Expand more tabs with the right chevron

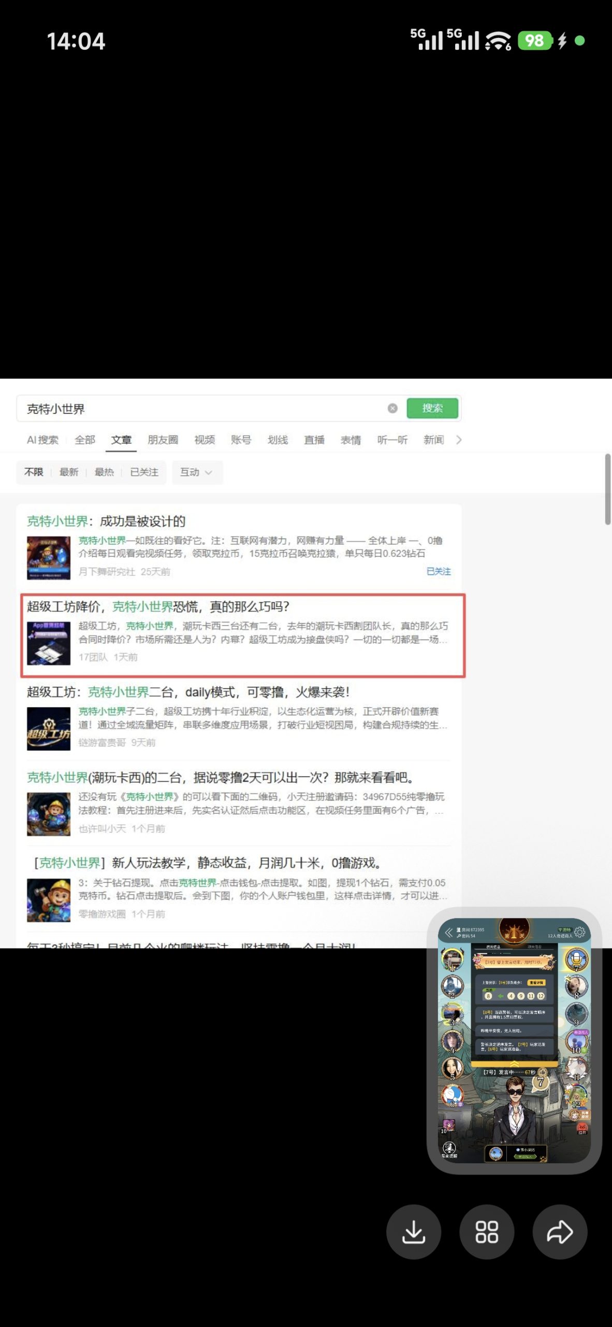pos(459,440)
